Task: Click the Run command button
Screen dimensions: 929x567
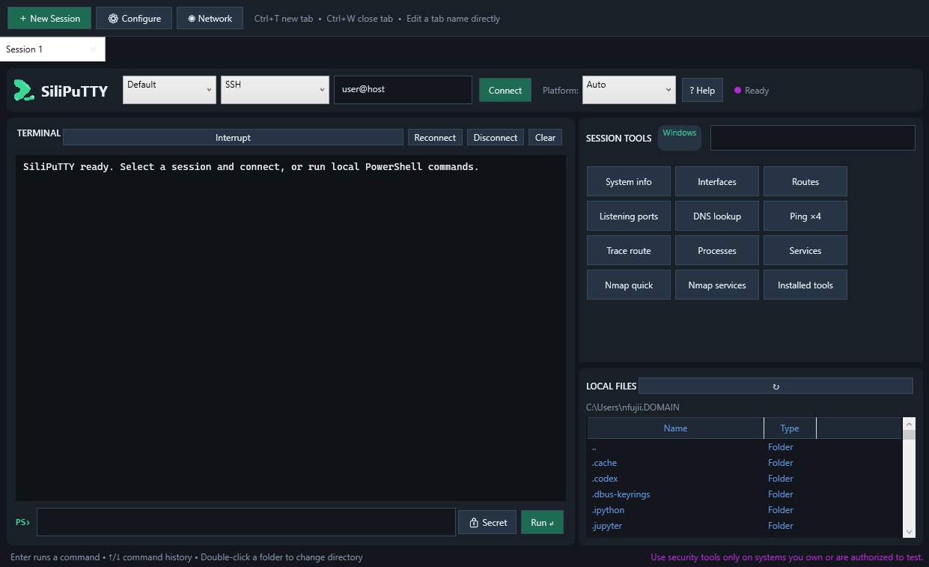Action: pos(542,522)
